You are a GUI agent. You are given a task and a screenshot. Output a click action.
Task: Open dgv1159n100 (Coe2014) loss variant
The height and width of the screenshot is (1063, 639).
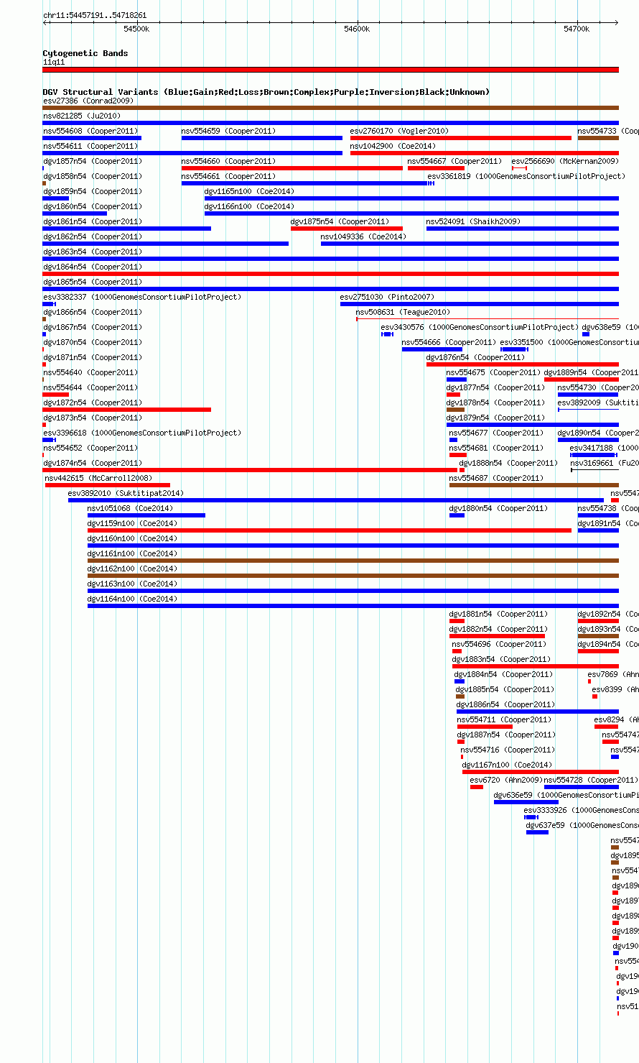pos(132,523)
